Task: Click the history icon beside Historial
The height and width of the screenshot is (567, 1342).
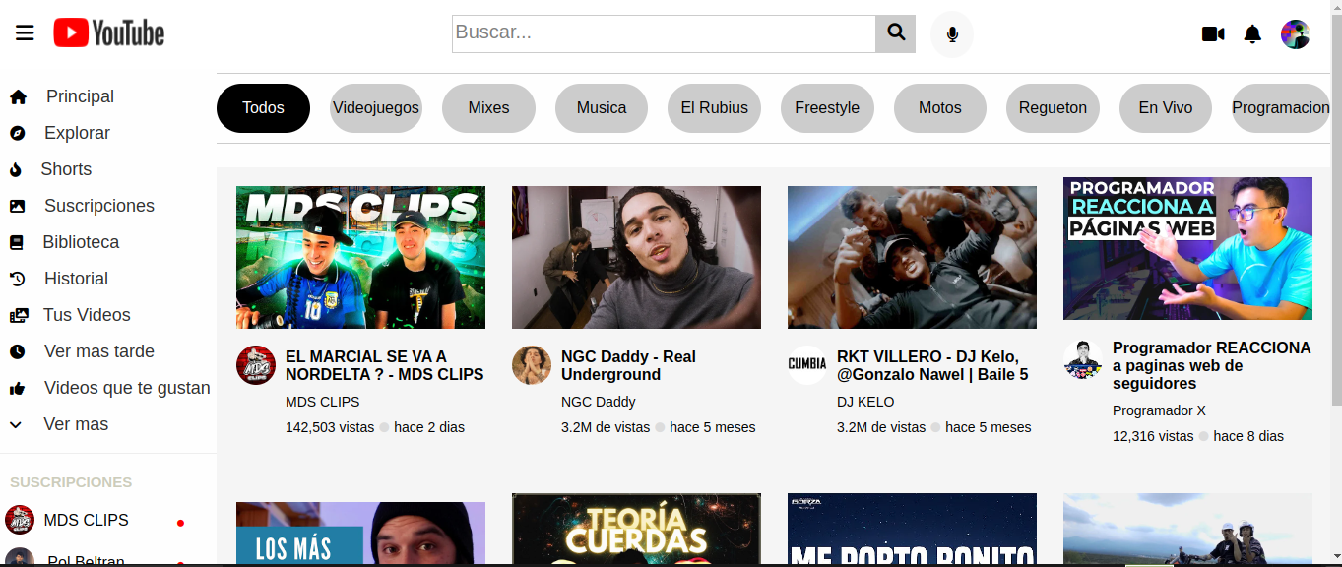Action: click(x=17, y=279)
